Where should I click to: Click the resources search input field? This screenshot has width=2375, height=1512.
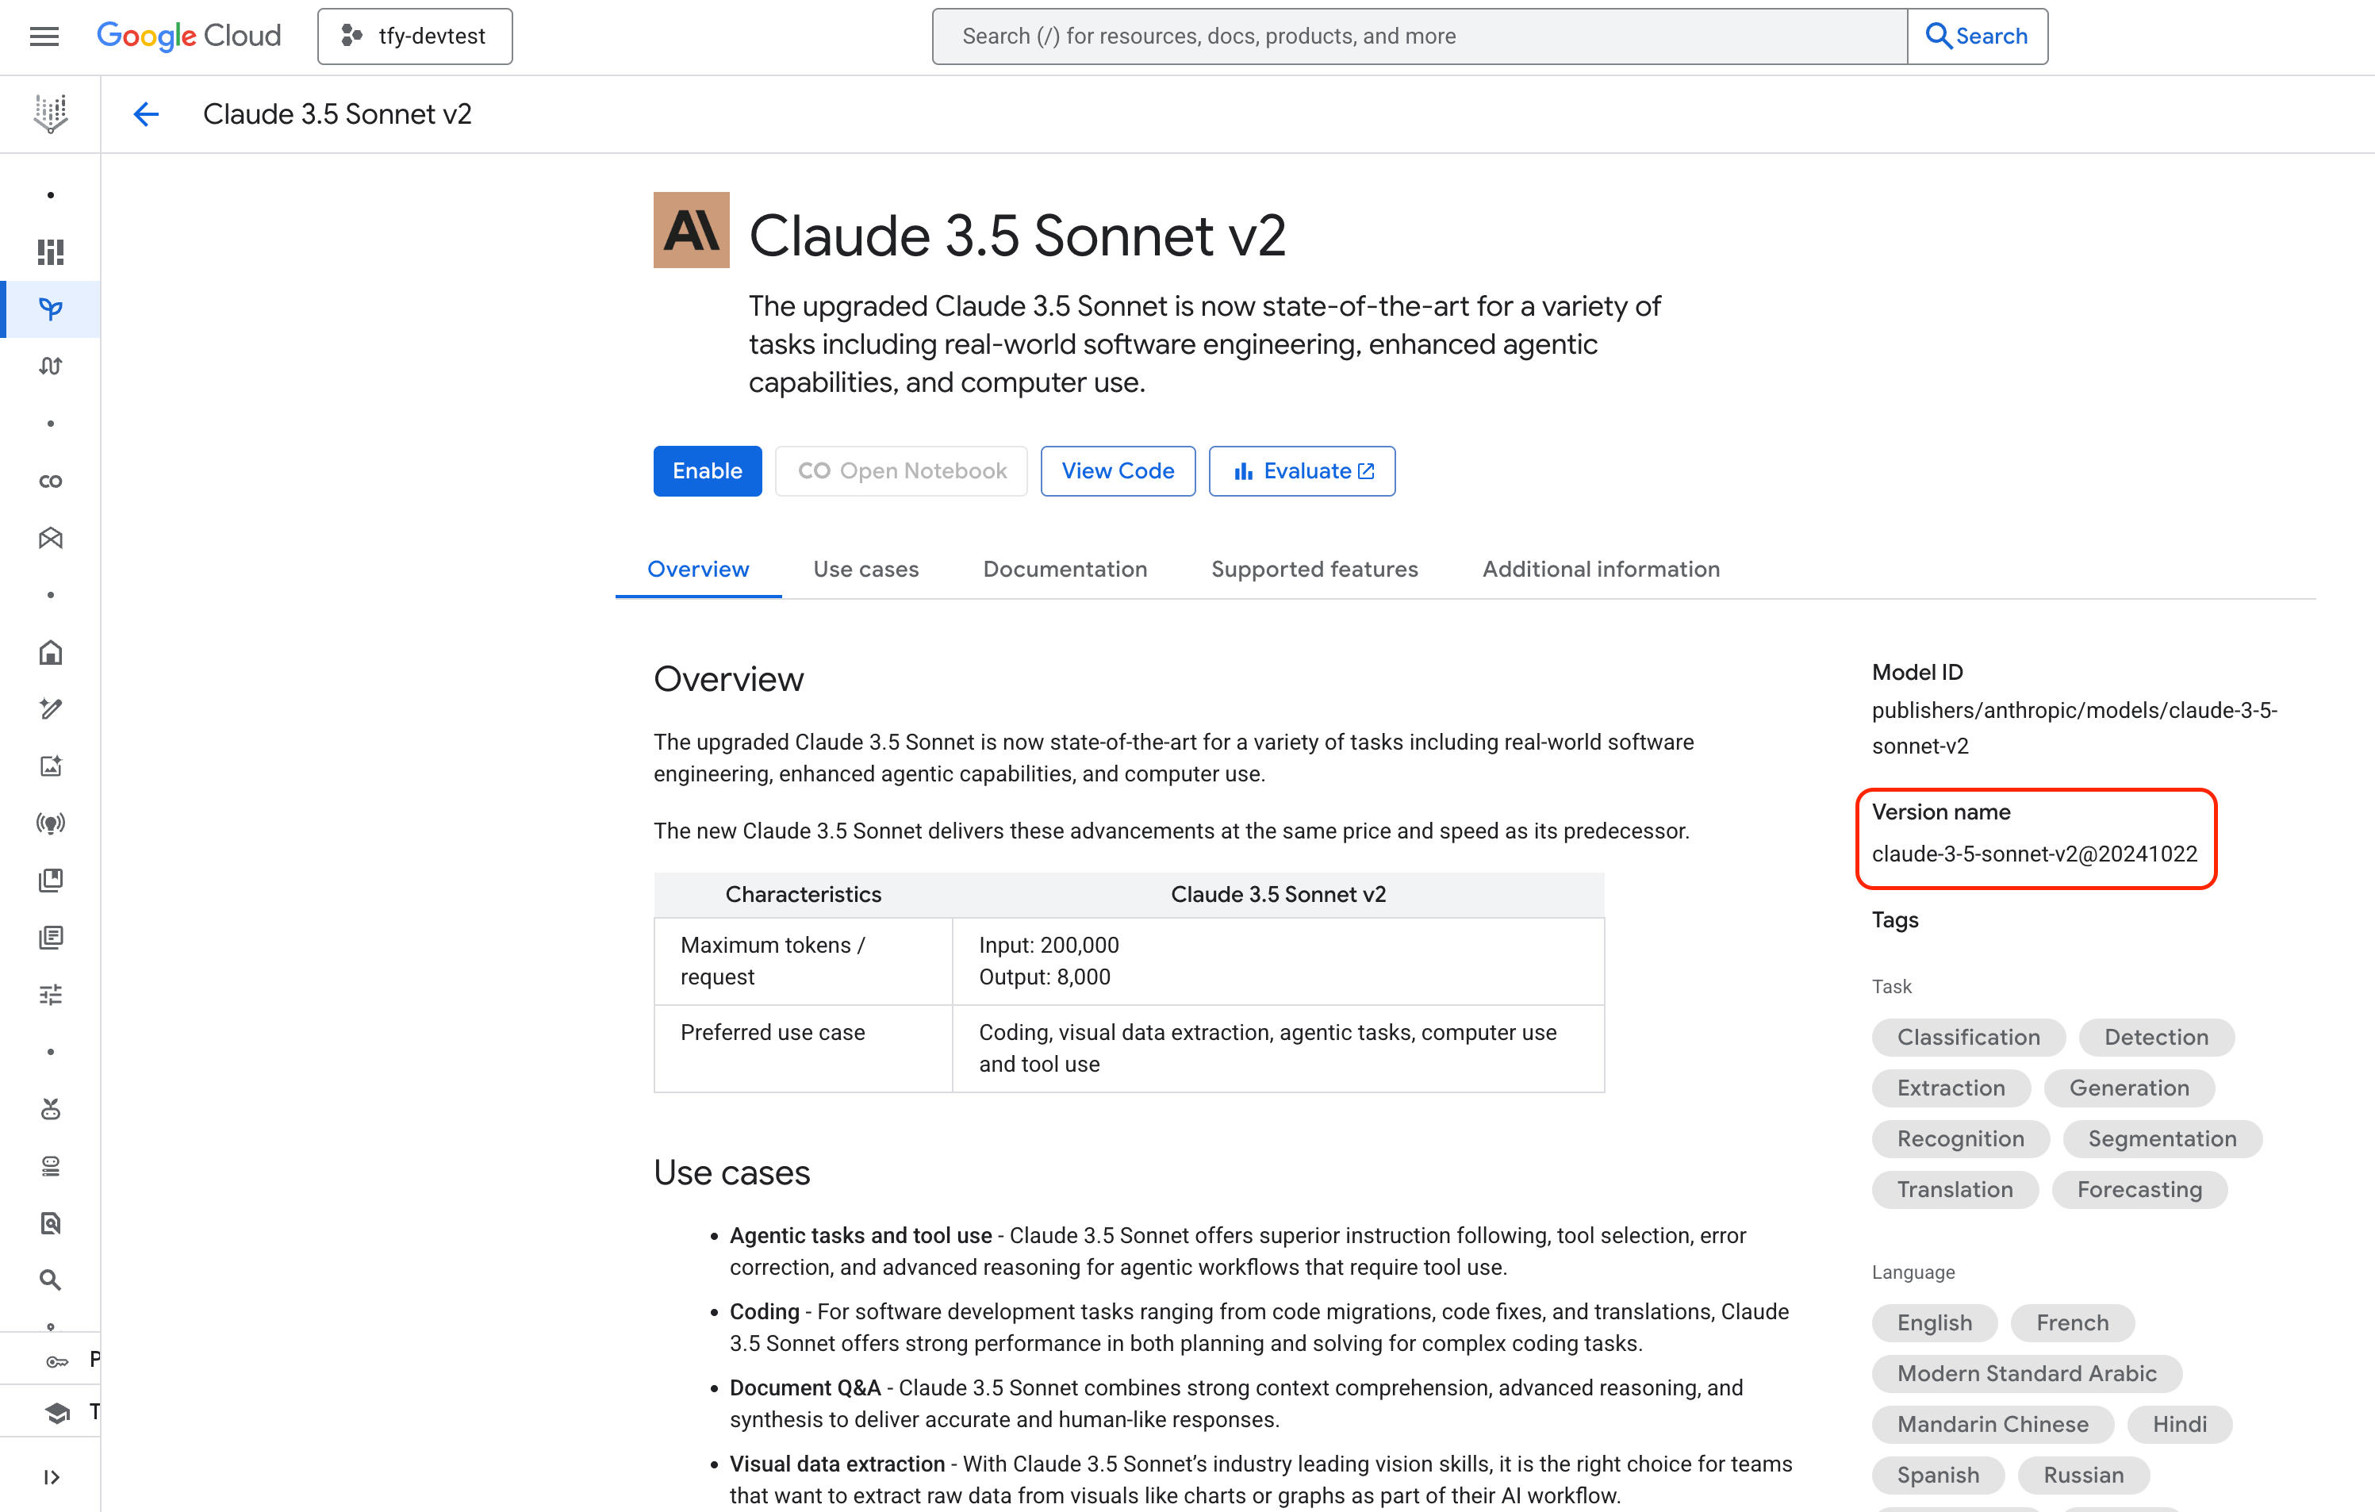[x=1418, y=36]
